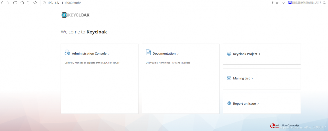Click the Keycloak logo

tap(75, 15)
